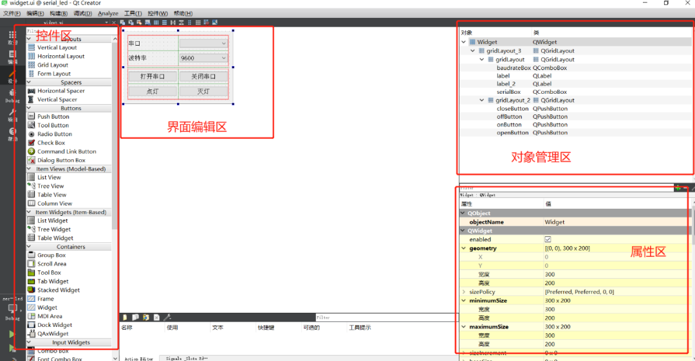Open the 构建(B) menu
This screenshot has height=361, width=695.
coord(59,13)
